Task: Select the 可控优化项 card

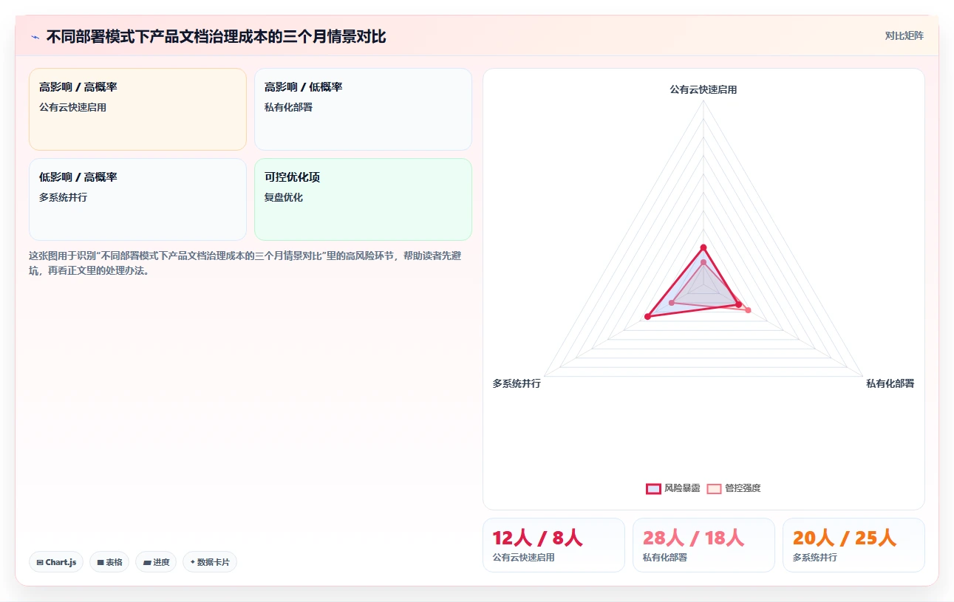Action: tap(363, 199)
